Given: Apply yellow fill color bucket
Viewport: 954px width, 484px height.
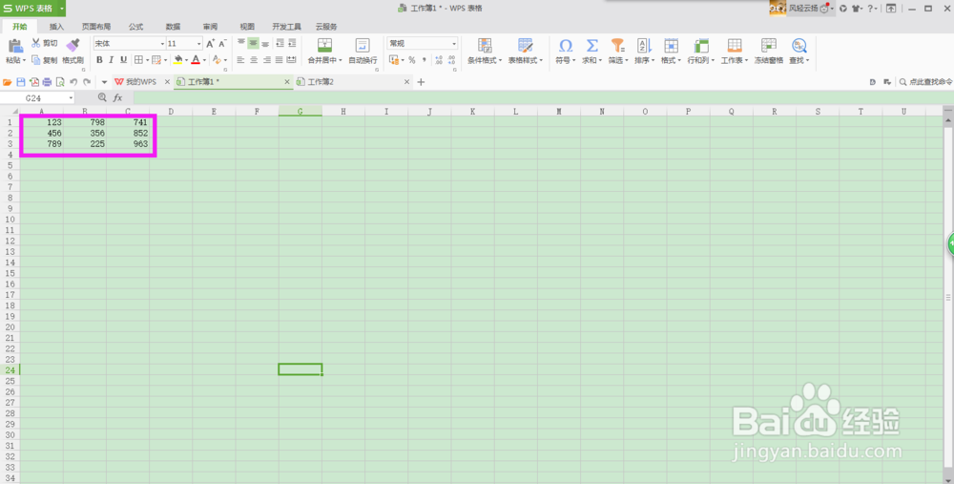Looking at the screenshot, I should coord(177,59).
